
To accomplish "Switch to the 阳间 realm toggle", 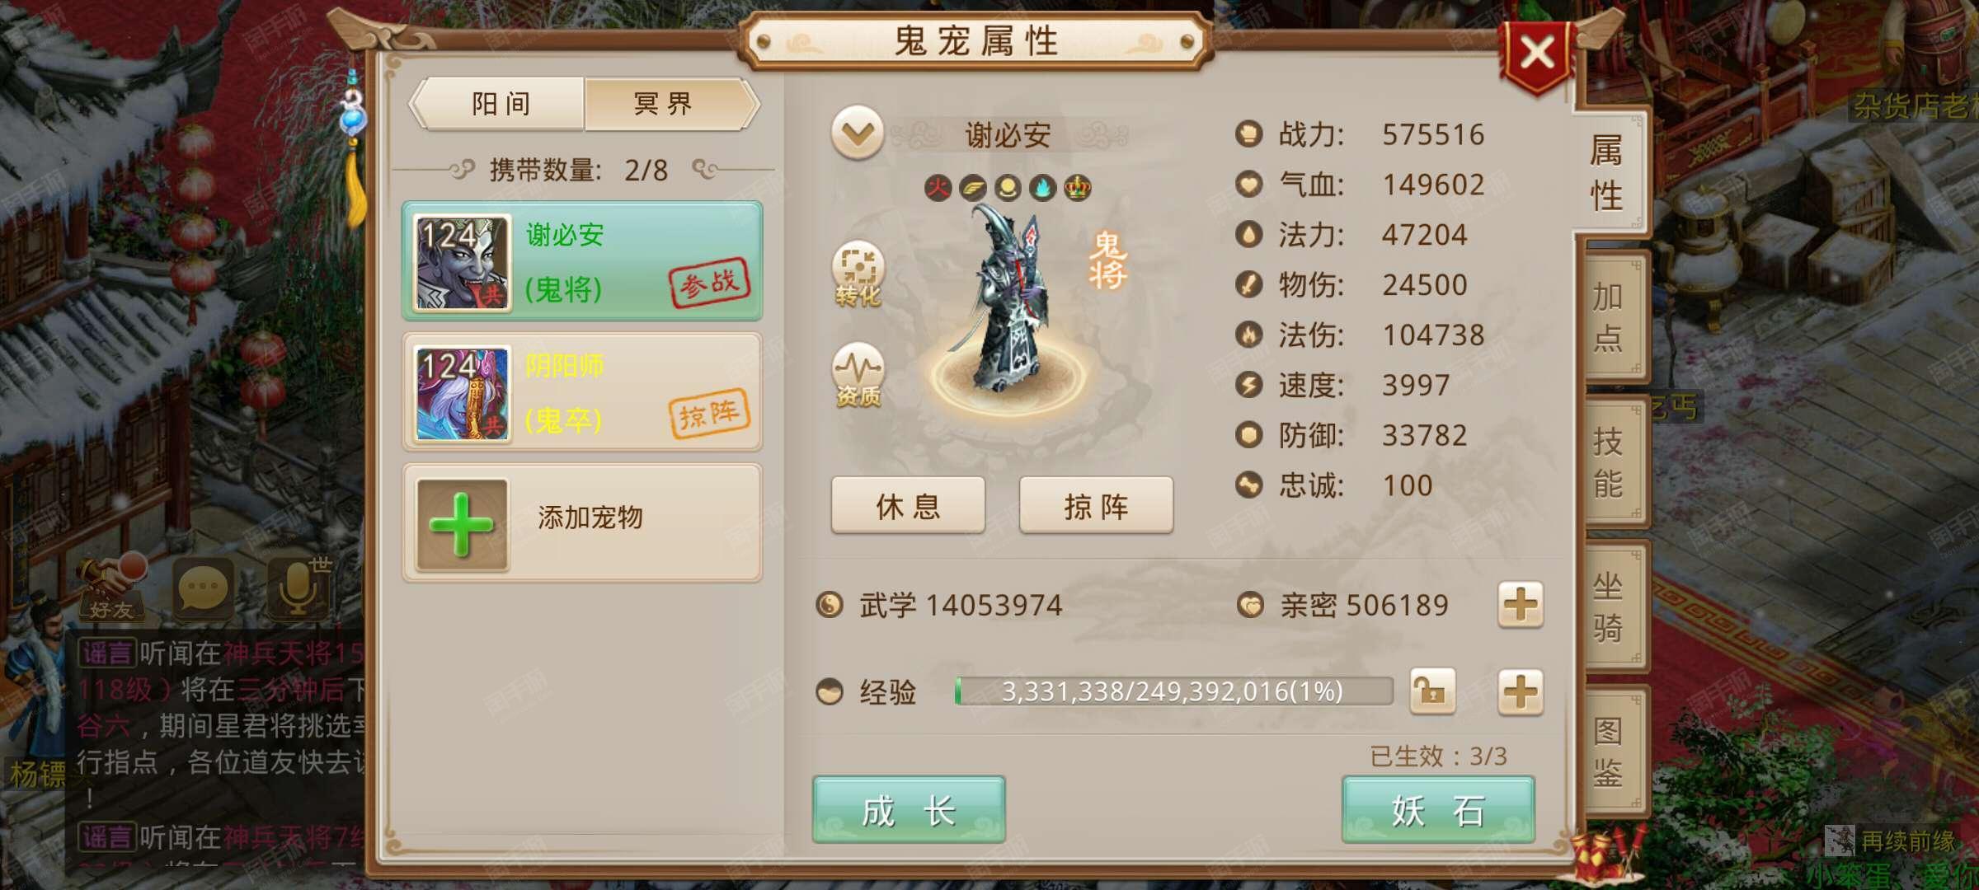I will (x=500, y=104).
